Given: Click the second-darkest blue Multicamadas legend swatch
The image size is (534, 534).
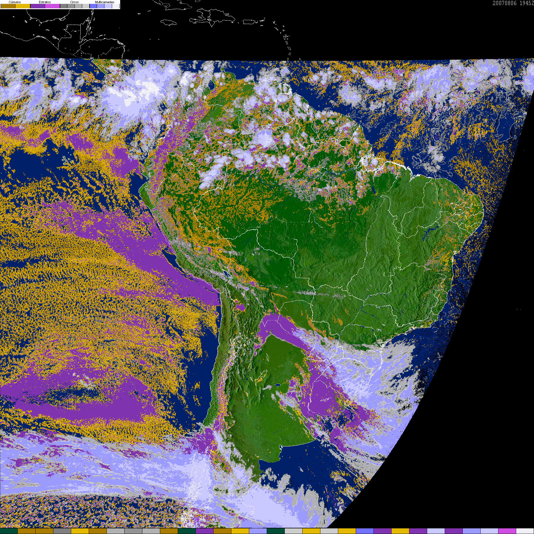Looking at the screenshot, I should [101, 6].
